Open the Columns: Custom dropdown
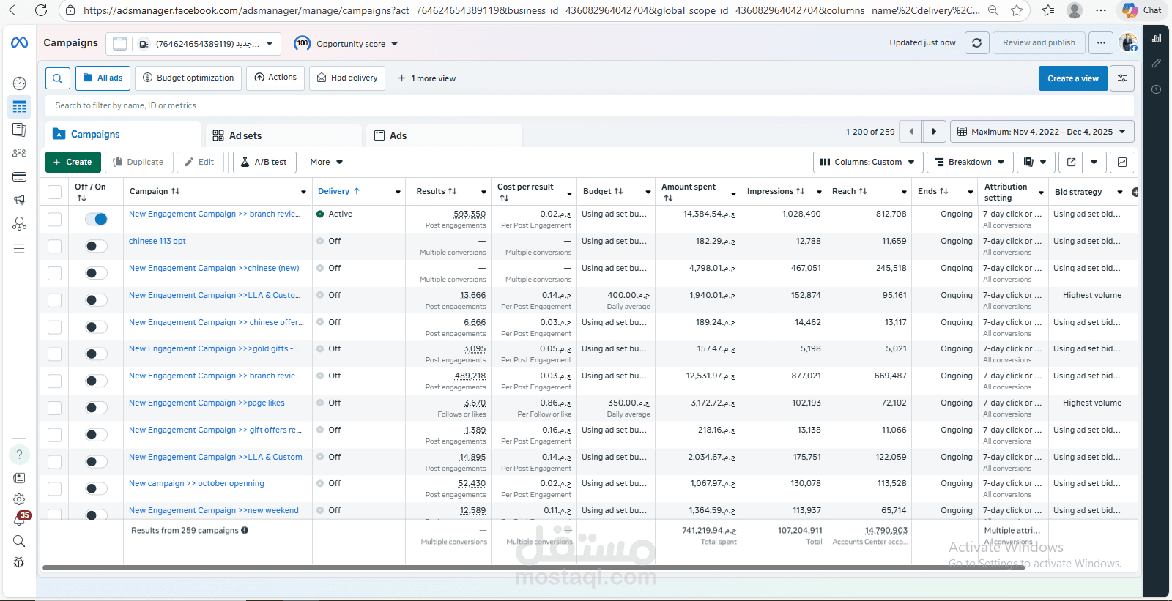1172x601 pixels. (867, 162)
